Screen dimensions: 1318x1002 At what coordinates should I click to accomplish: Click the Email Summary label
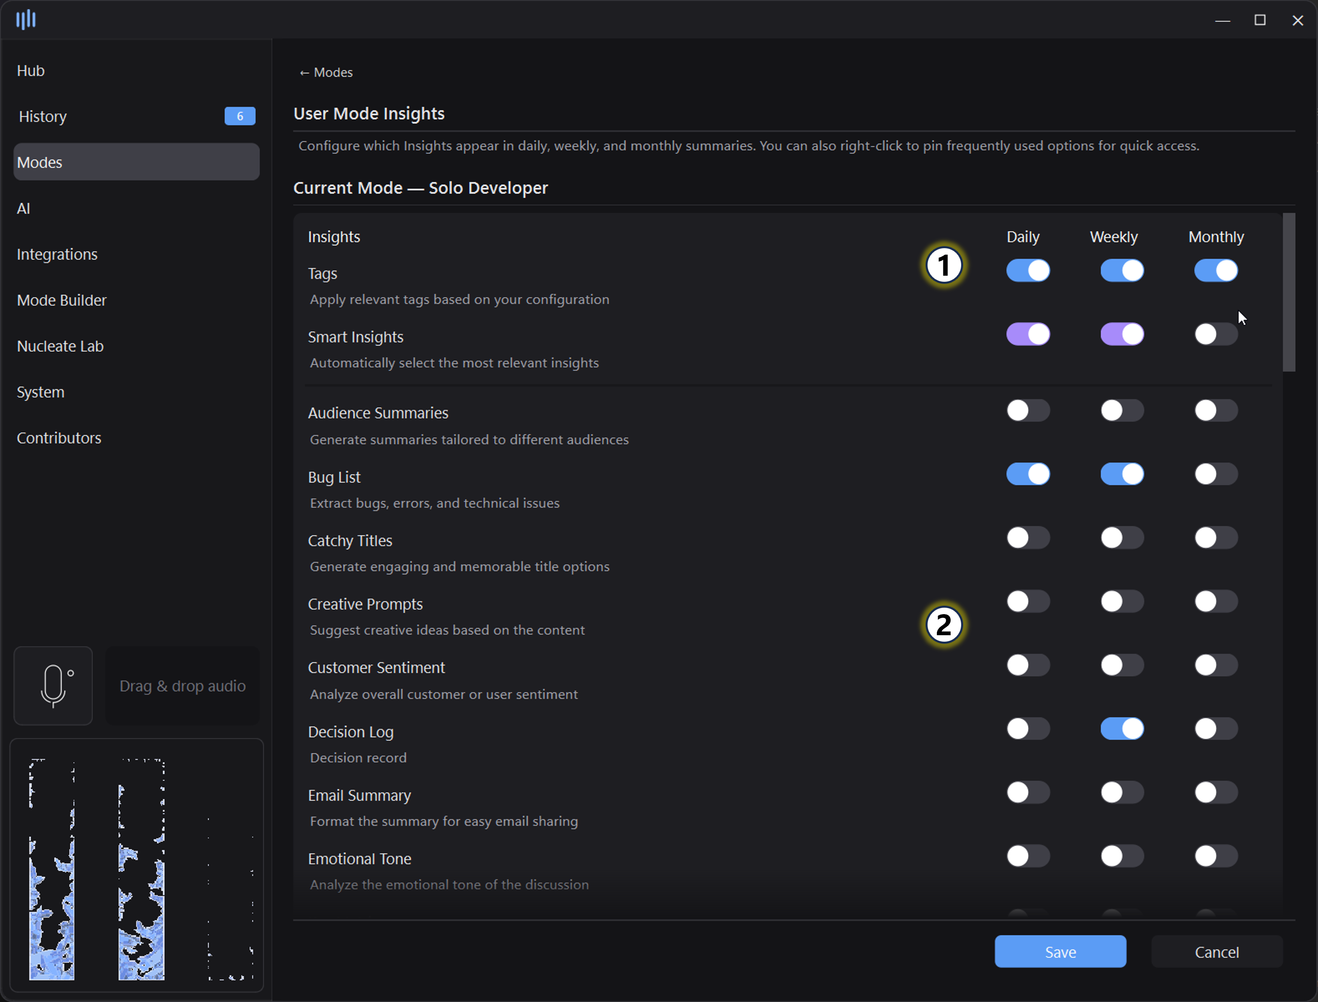359,795
